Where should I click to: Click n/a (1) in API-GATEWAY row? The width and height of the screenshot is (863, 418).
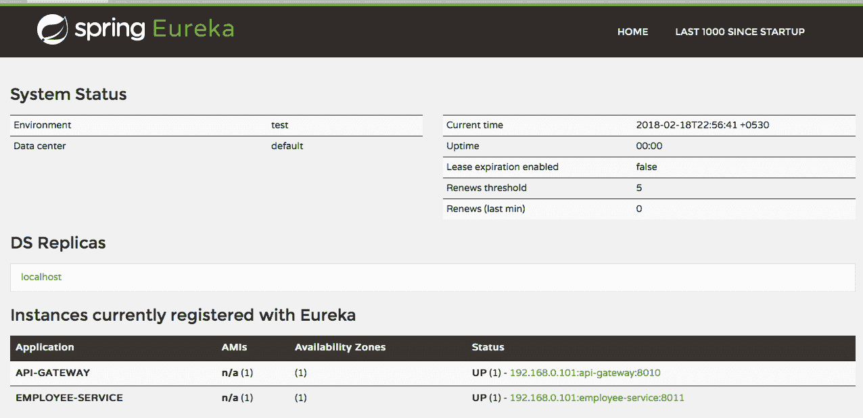point(237,373)
